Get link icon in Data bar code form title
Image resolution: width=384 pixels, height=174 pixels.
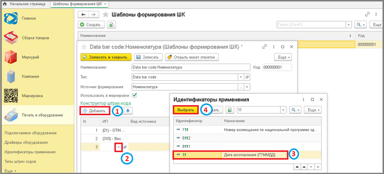[x=264, y=47]
